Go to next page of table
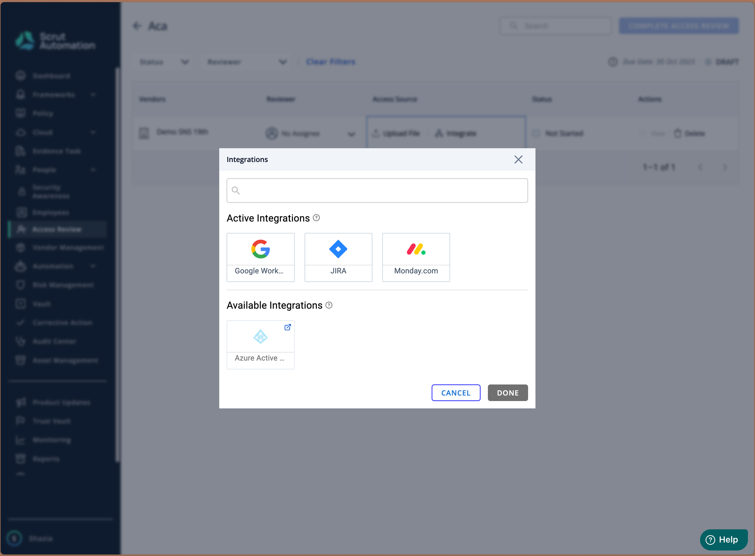755x556 pixels. tap(725, 167)
